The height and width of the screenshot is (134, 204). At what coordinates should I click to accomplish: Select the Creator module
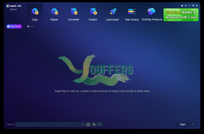93,14
